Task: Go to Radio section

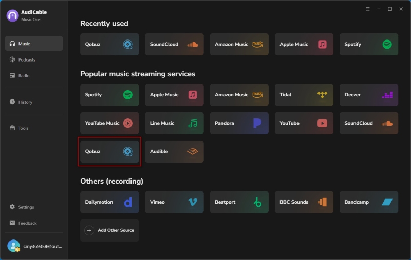Action: 34,75
